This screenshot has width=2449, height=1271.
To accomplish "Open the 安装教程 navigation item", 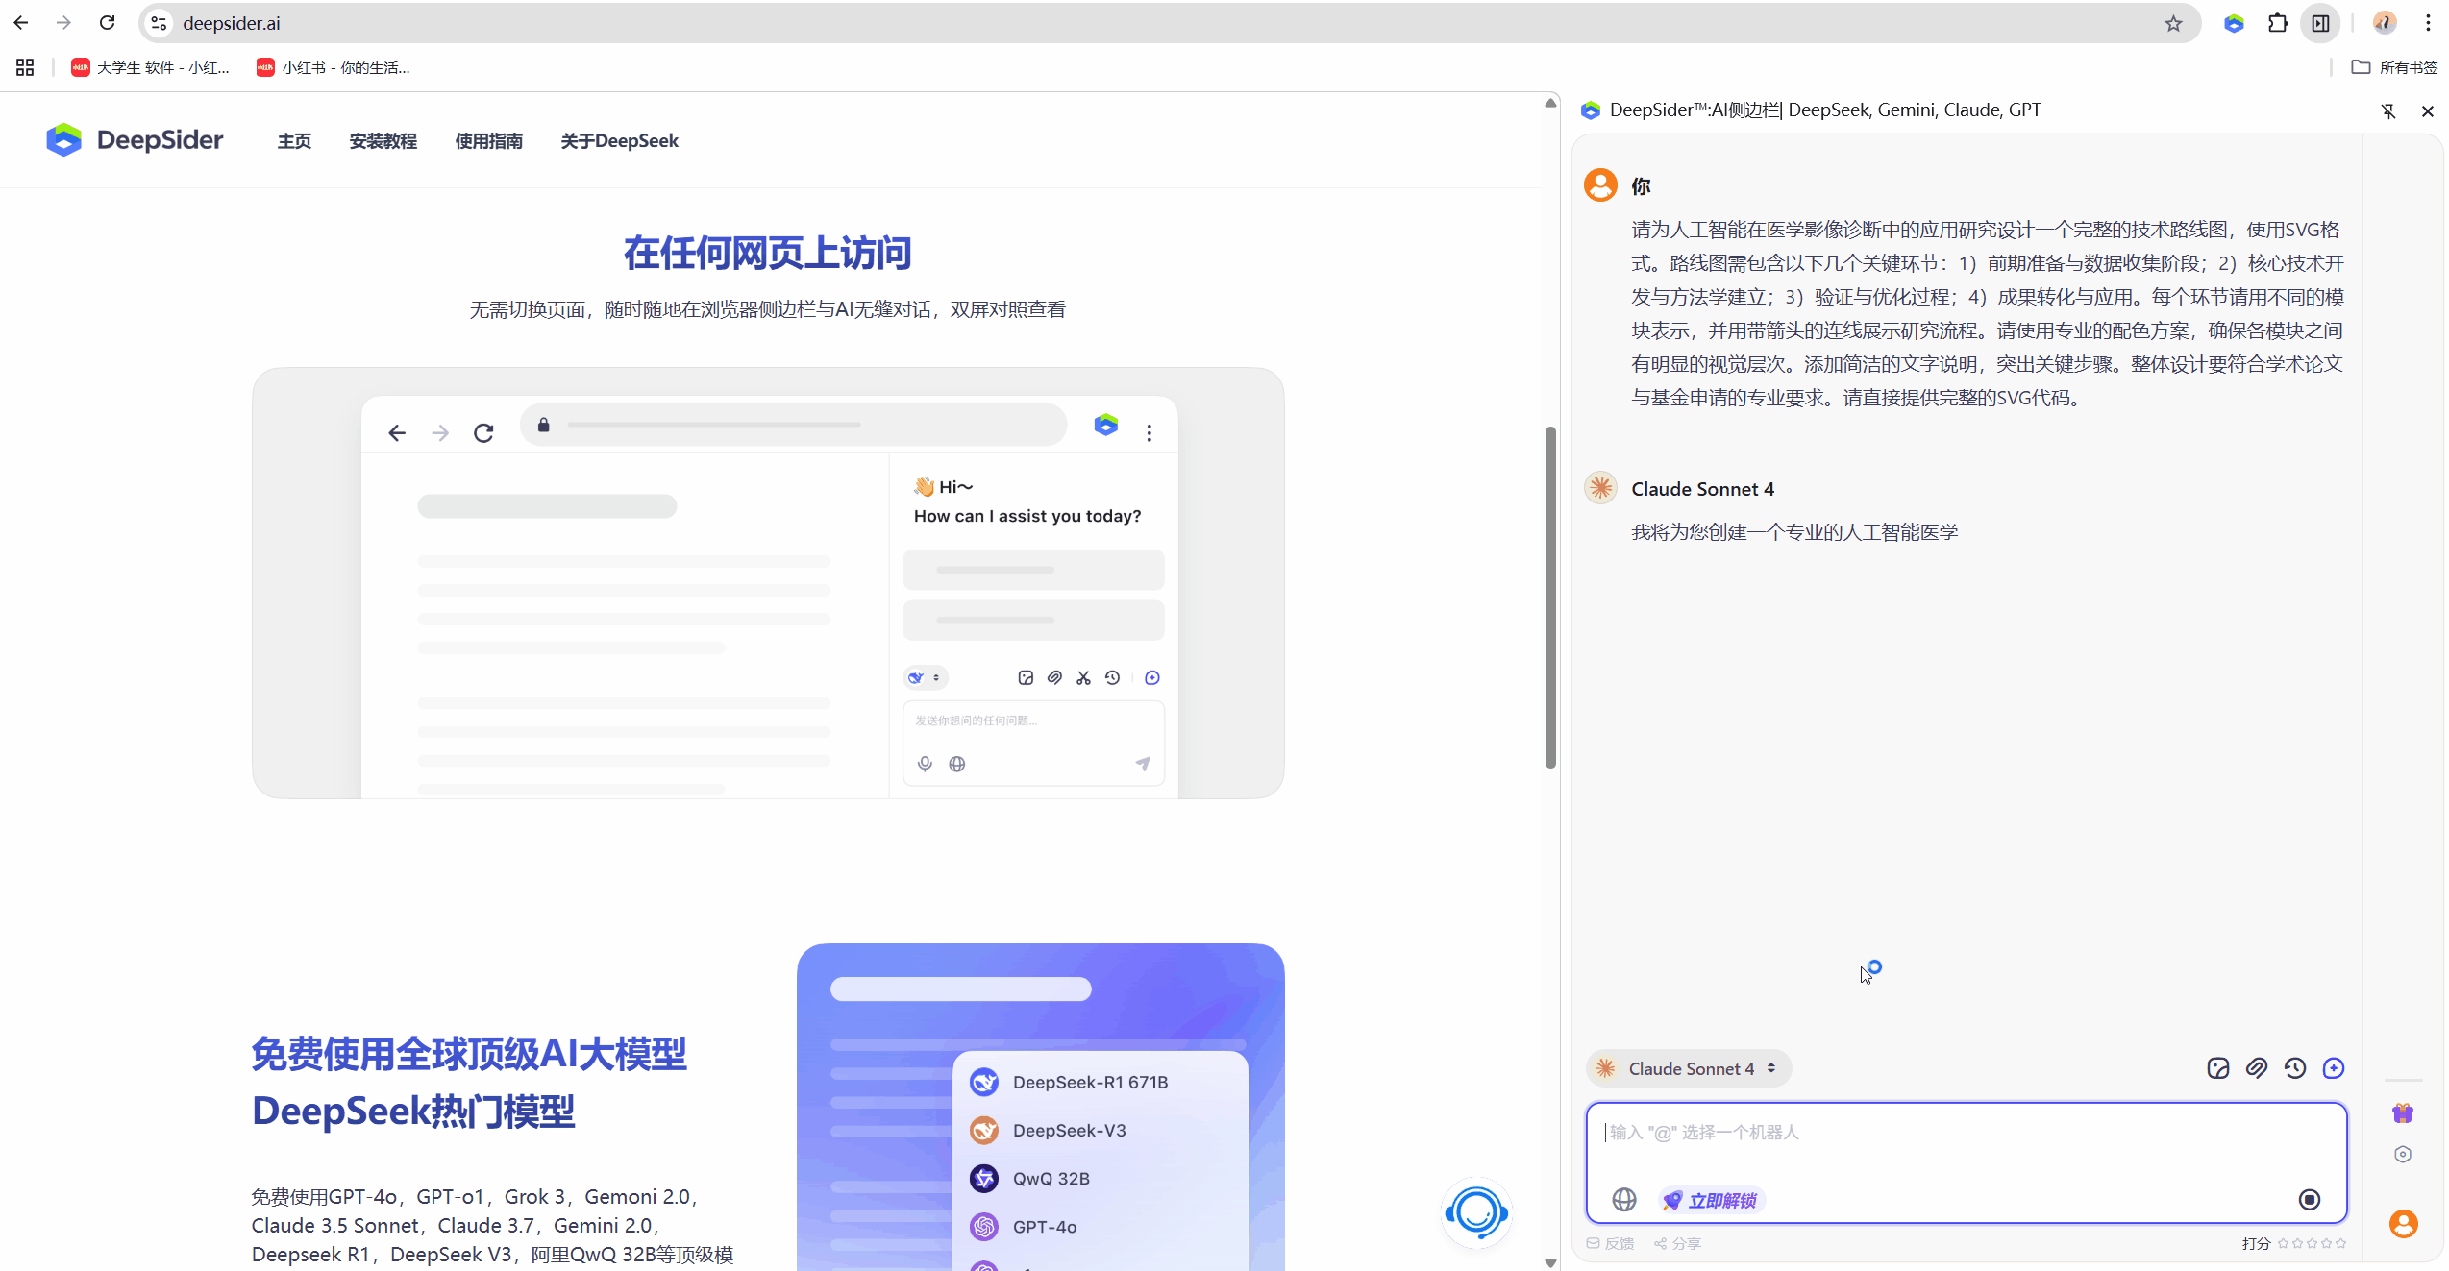I will click(383, 141).
